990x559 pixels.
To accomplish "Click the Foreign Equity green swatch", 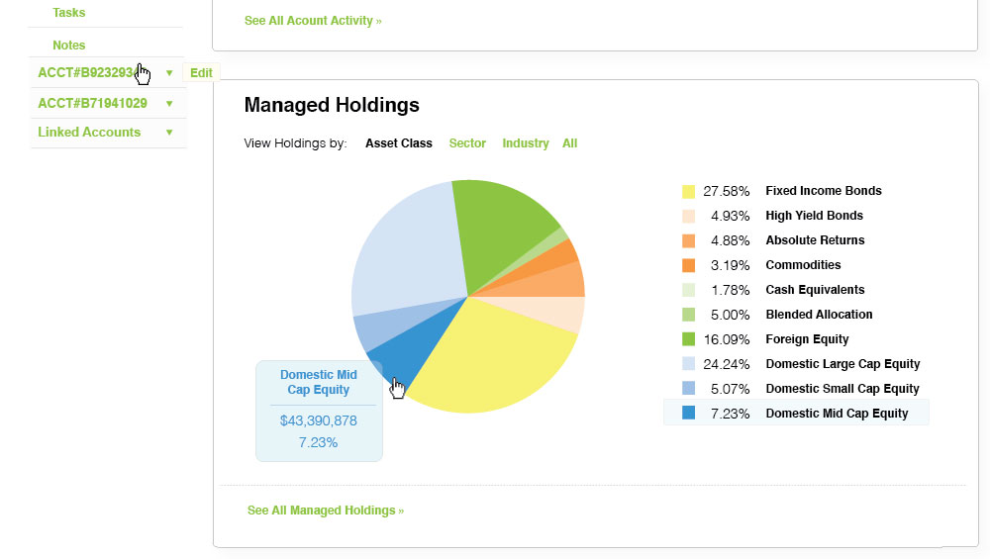I will pyautogui.click(x=688, y=339).
